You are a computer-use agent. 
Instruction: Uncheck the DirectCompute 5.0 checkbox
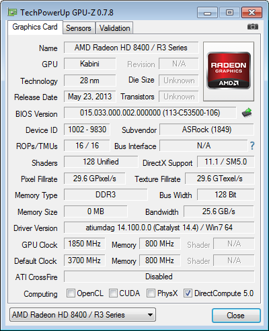[188, 293]
